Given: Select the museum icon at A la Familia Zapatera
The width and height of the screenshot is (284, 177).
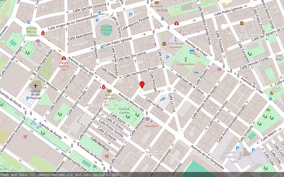Looking at the screenshot, I should coord(164,44).
